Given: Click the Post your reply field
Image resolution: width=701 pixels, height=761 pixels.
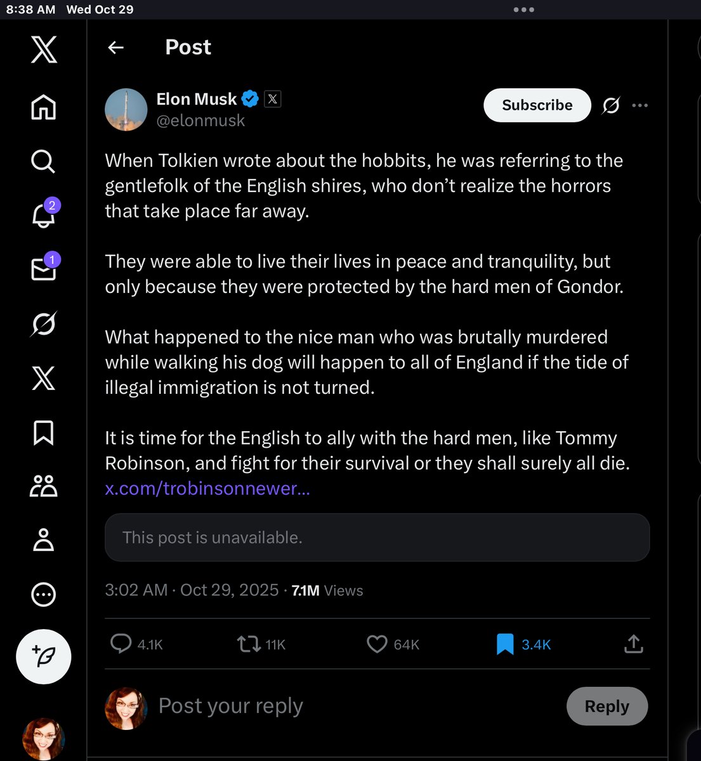Looking at the screenshot, I should click(x=355, y=706).
